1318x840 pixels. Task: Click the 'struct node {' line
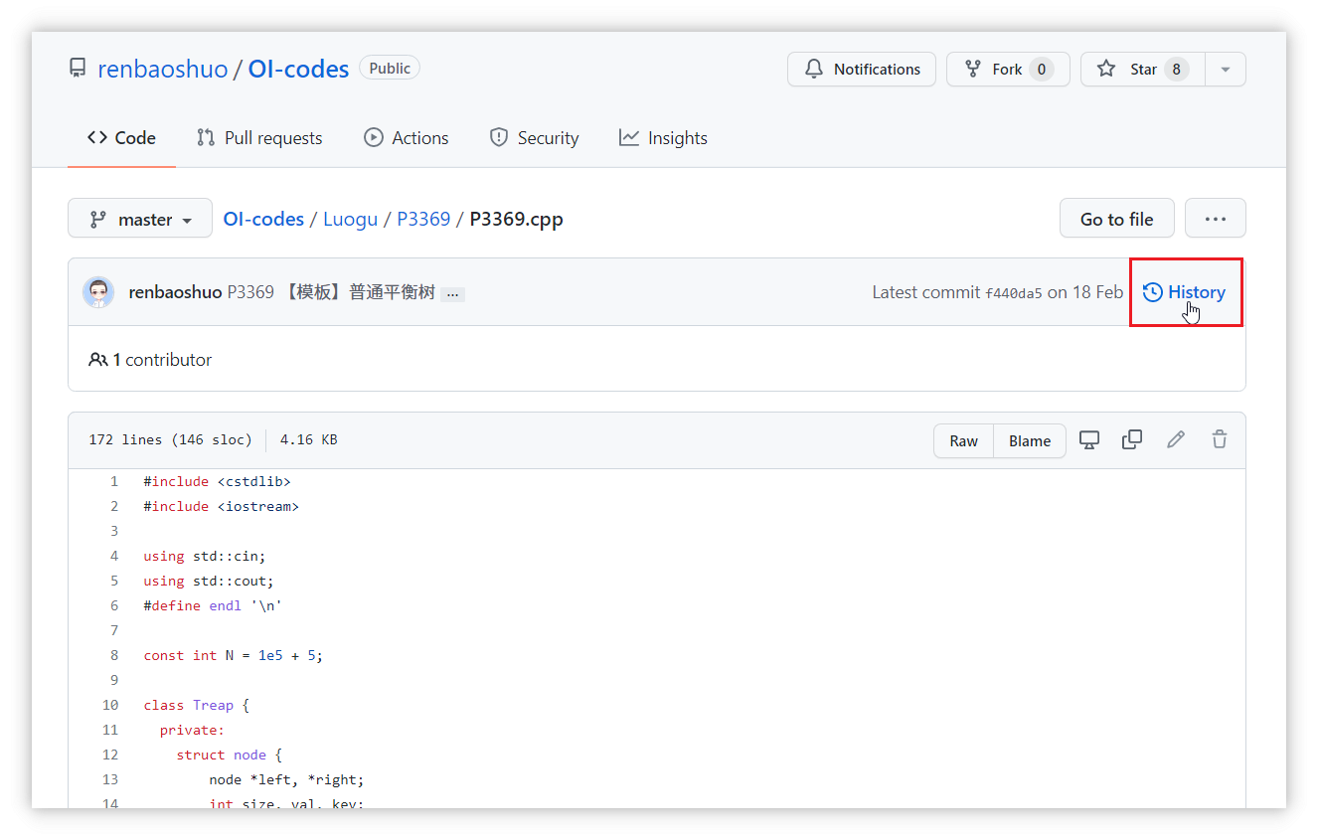(x=230, y=755)
